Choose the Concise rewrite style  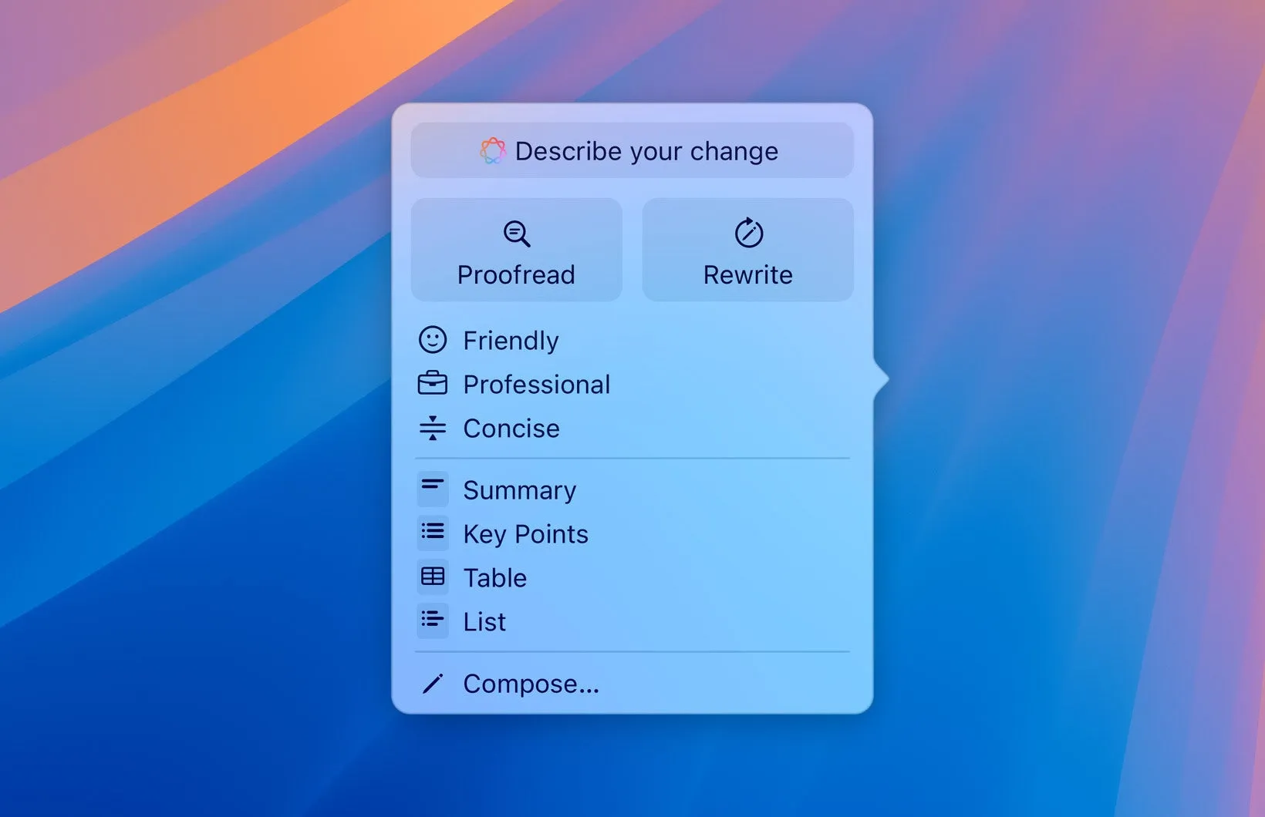511,429
